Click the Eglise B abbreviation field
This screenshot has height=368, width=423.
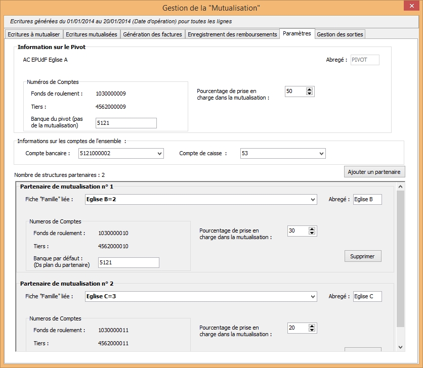click(x=367, y=199)
